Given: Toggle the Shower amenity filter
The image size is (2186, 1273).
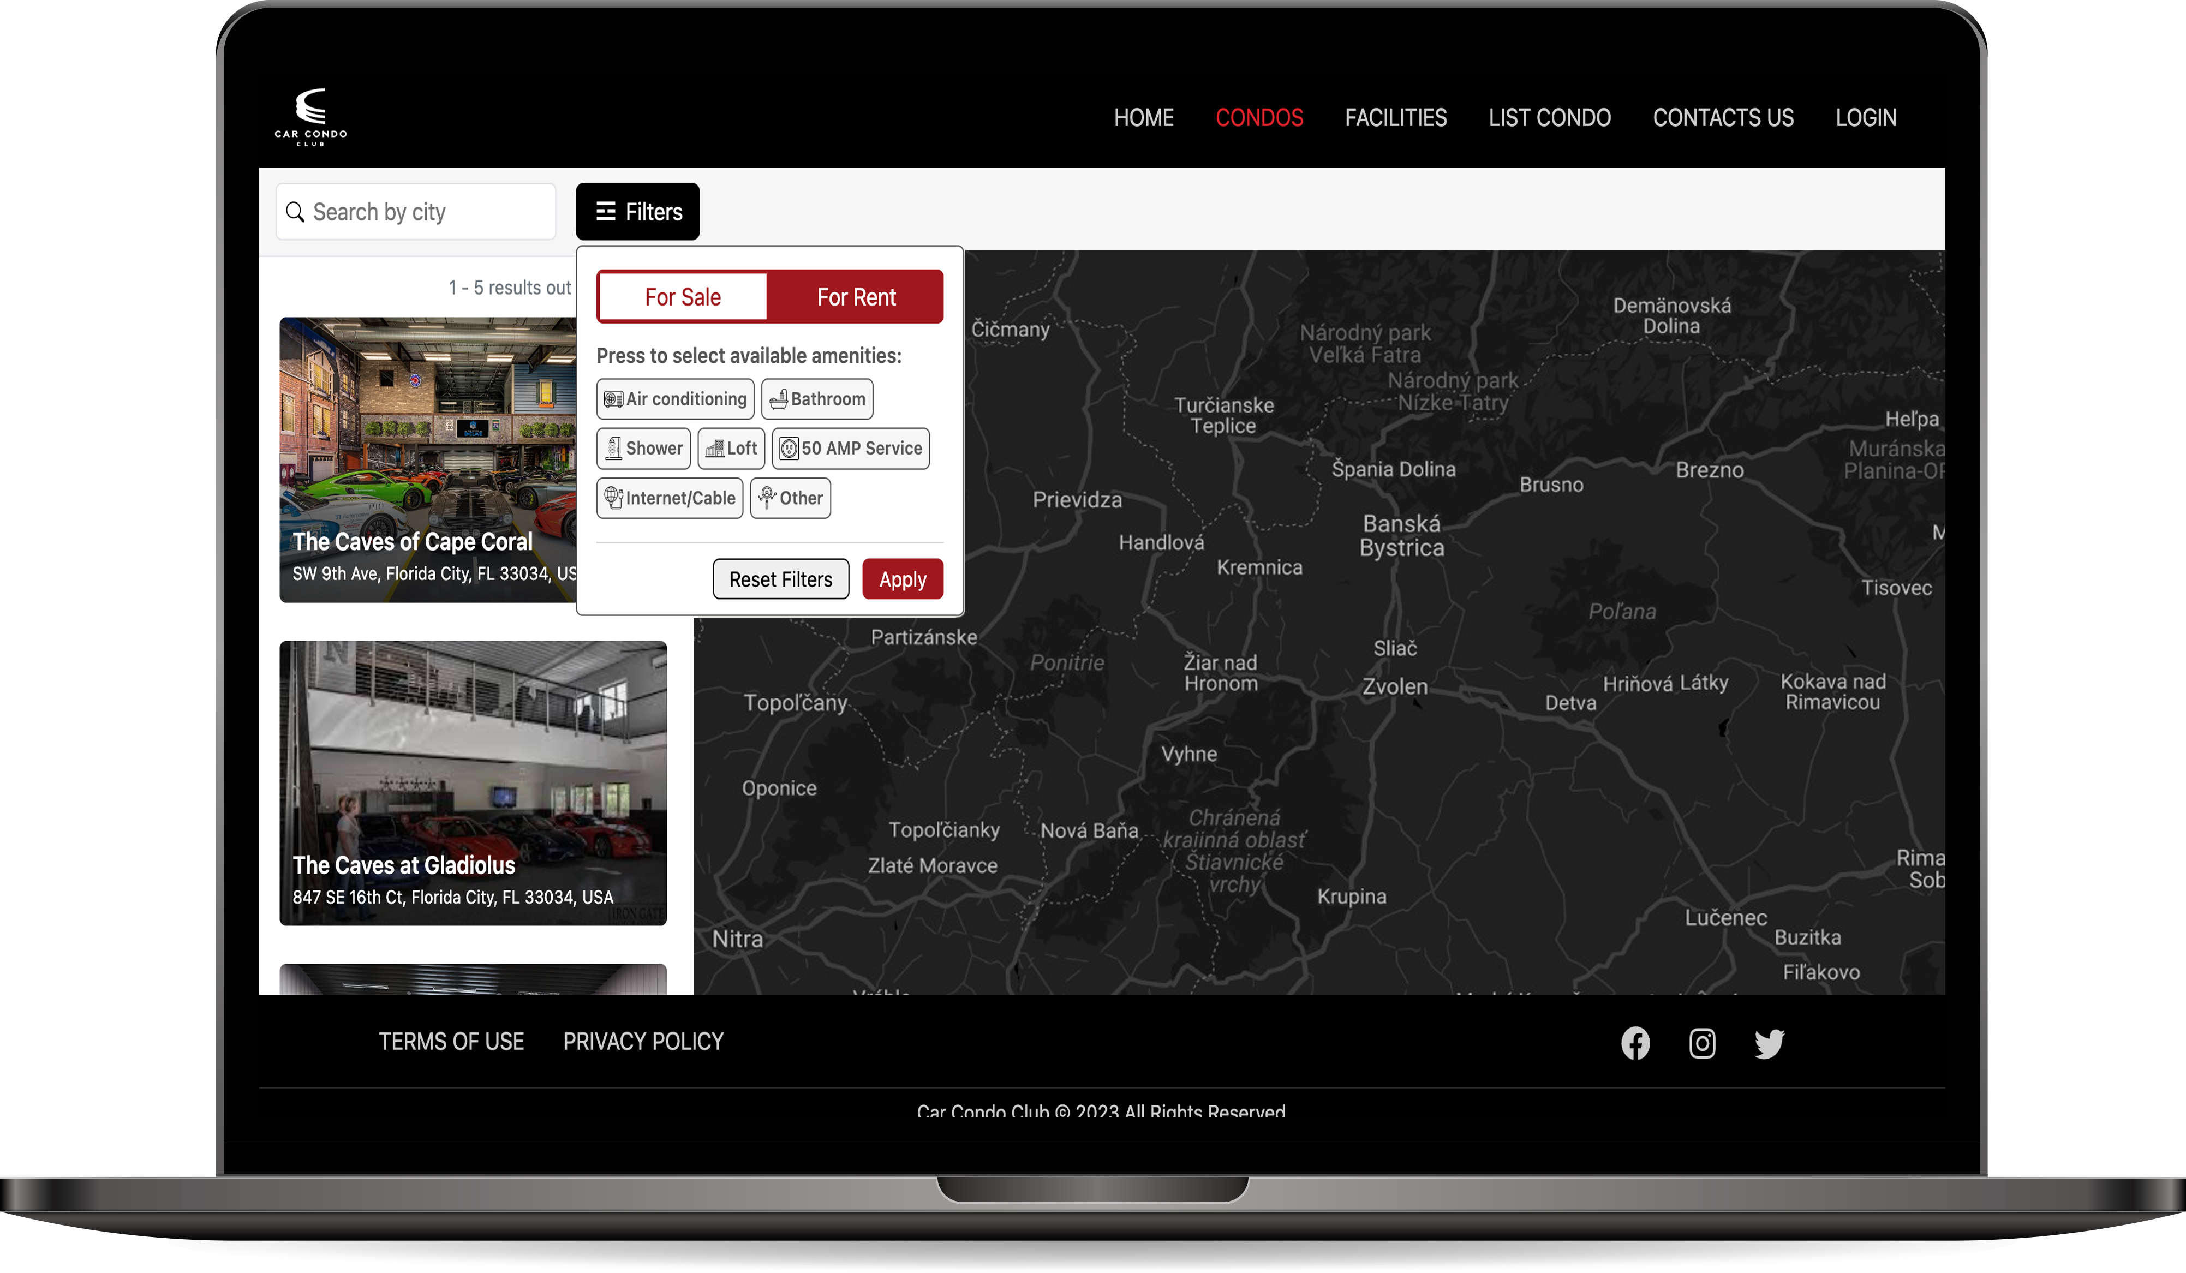Looking at the screenshot, I should pyautogui.click(x=644, y=449).
